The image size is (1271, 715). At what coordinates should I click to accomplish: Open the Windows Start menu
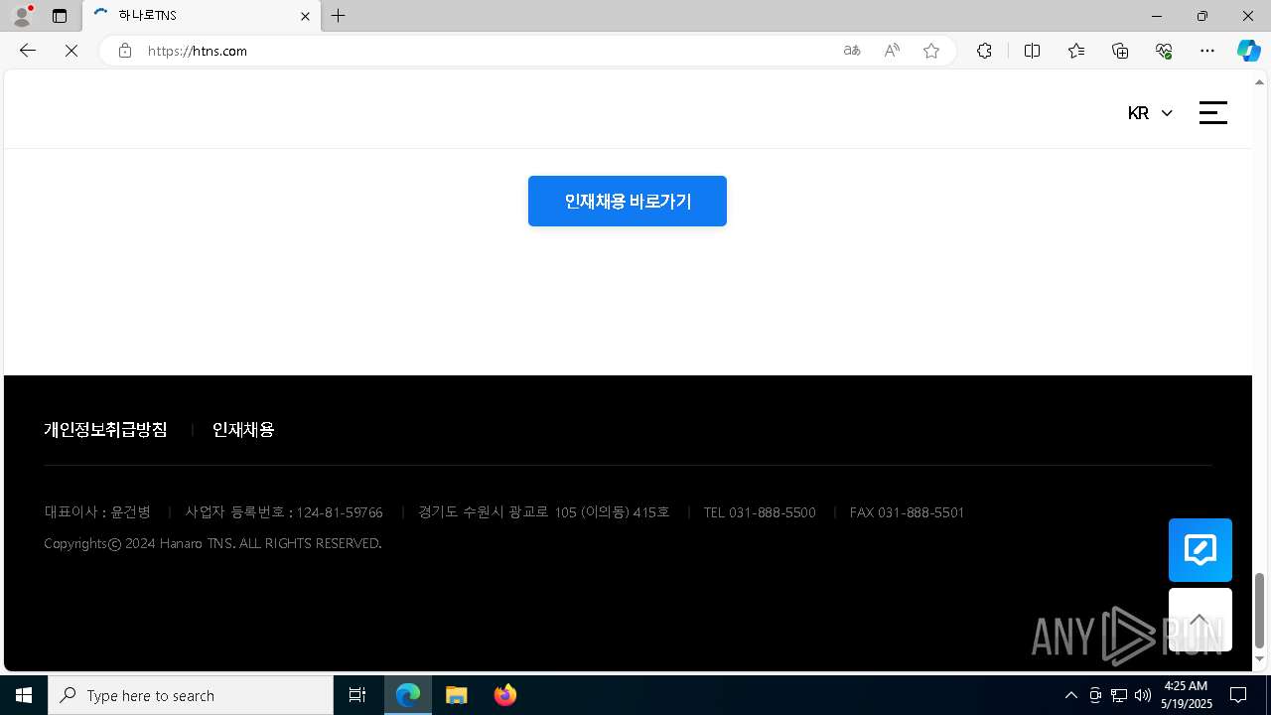tap(24, 695)
